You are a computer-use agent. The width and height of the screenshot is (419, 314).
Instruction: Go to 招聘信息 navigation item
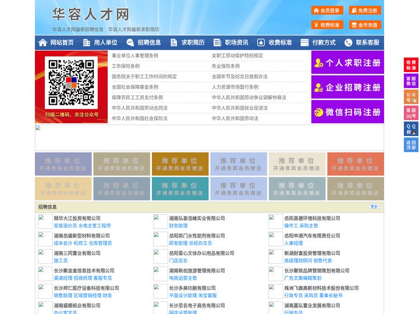[149, 42]
